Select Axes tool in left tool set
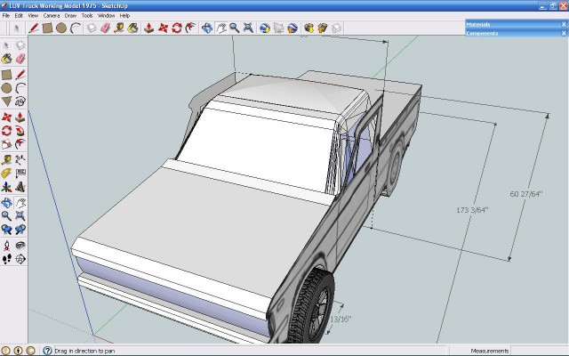 click(x=6, y=187)
